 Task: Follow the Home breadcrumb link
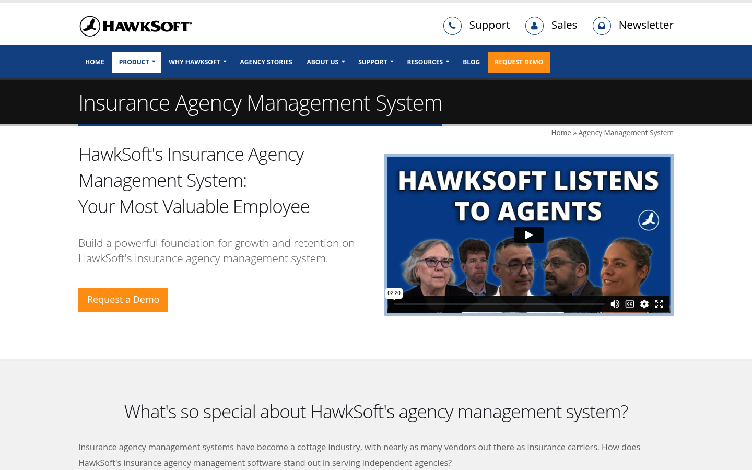click(x=561, y=132)
